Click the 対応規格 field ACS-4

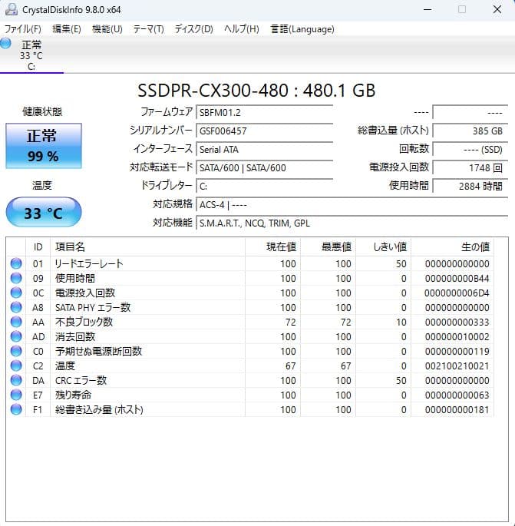pyautogui.click(x=352, y=204)
